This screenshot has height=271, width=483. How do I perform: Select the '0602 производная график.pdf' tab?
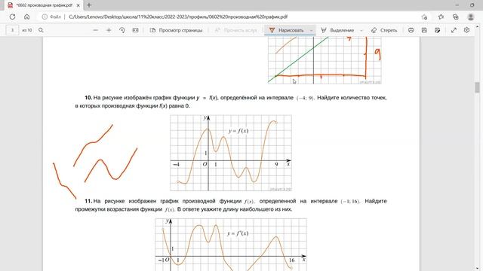pyautogui.click(x=44, y=5)
